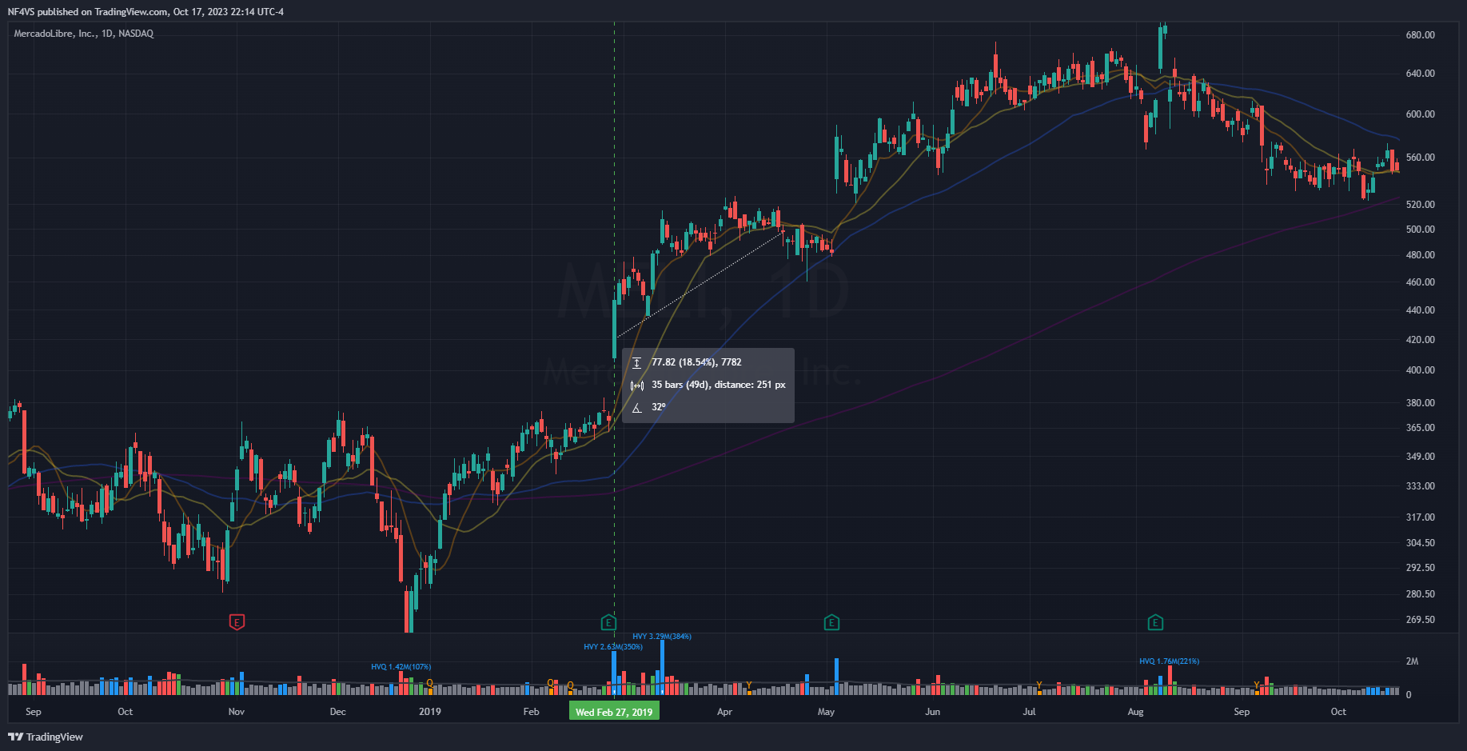The image size is (1467, 751).
Task: Click the 77.82 (18.54%), 7782 measurement value
Action: (x=696, y=362)
